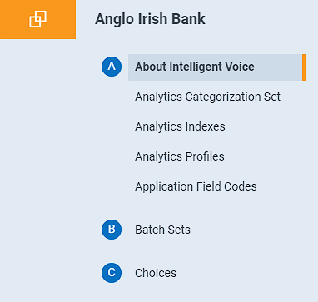Click the blue letter C index badge
The image size is (318, 302).
(x=112, y=273)
